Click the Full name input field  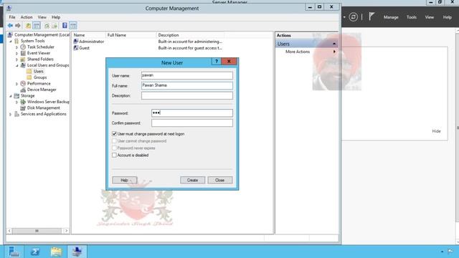(186, 85)
